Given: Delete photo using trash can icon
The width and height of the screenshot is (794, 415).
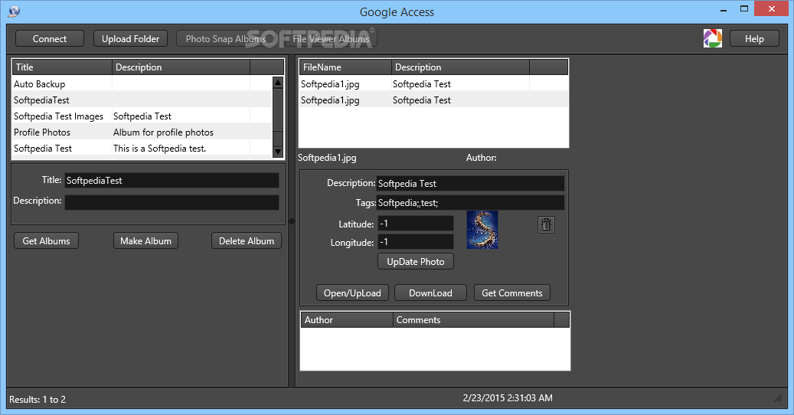Looking at the screenshot, I should [546, 224].
